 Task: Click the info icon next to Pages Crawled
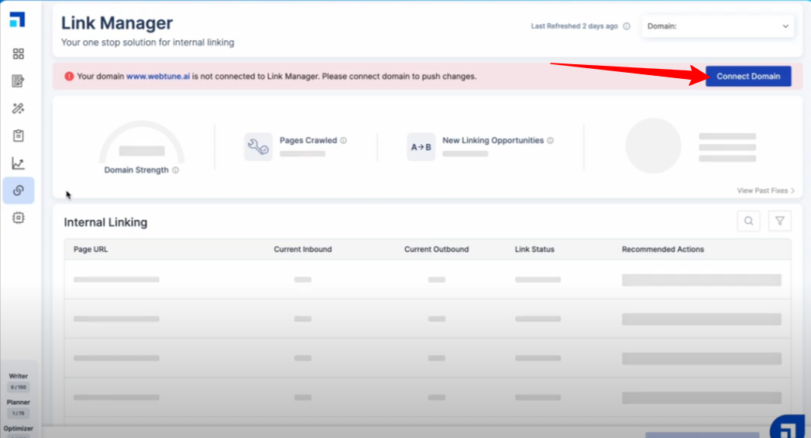click(343, 141)
